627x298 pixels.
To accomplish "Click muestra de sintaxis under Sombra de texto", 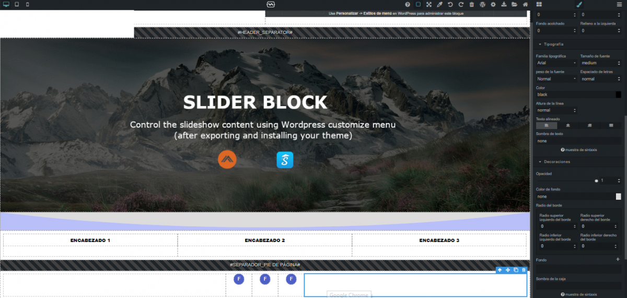I will tap(578, 150).
